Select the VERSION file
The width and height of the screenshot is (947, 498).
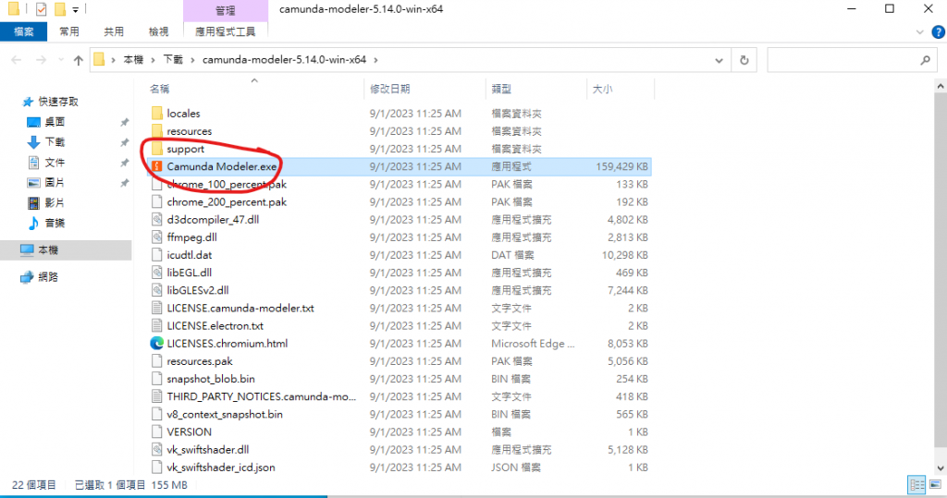pyautogui.click(x=189, y=431)
